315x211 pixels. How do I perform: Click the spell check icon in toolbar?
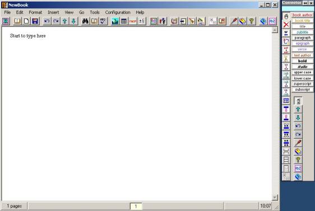coord(103,21)
